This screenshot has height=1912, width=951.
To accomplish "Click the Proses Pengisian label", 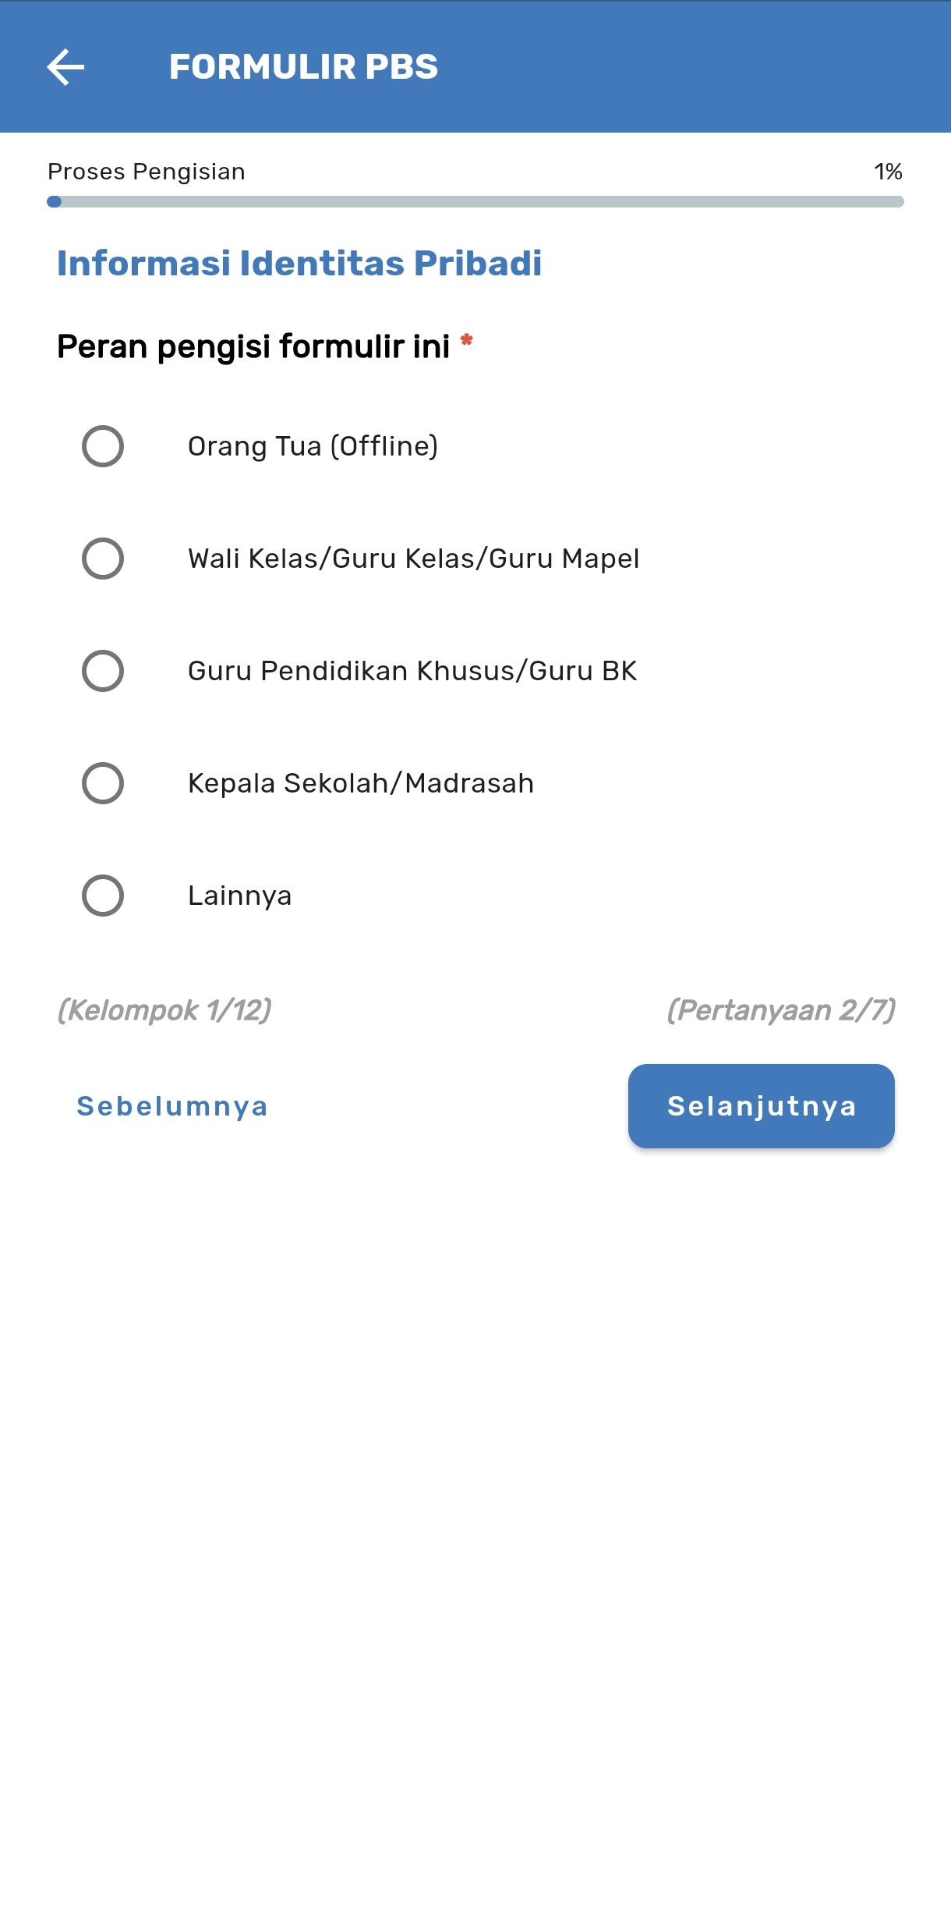I will tap(147, 172).
